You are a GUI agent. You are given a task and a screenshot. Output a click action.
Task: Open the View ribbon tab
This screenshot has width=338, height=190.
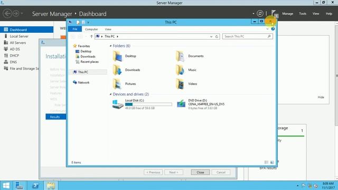tap(108, 30)
